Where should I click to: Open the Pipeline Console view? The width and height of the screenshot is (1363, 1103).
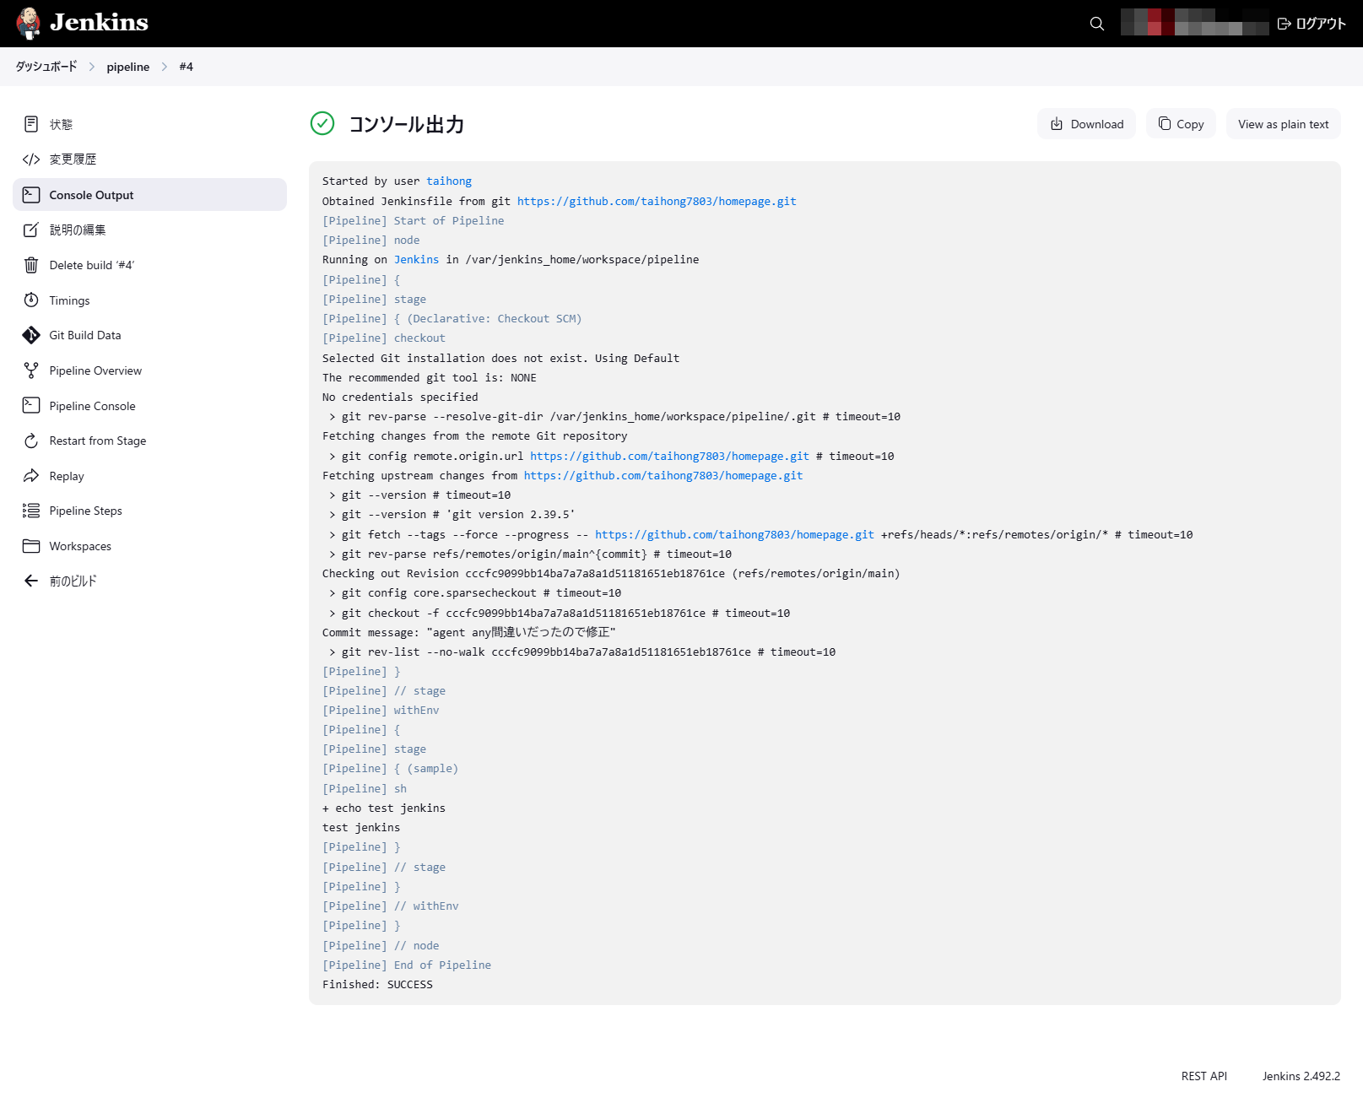click(x=92, y=406)
